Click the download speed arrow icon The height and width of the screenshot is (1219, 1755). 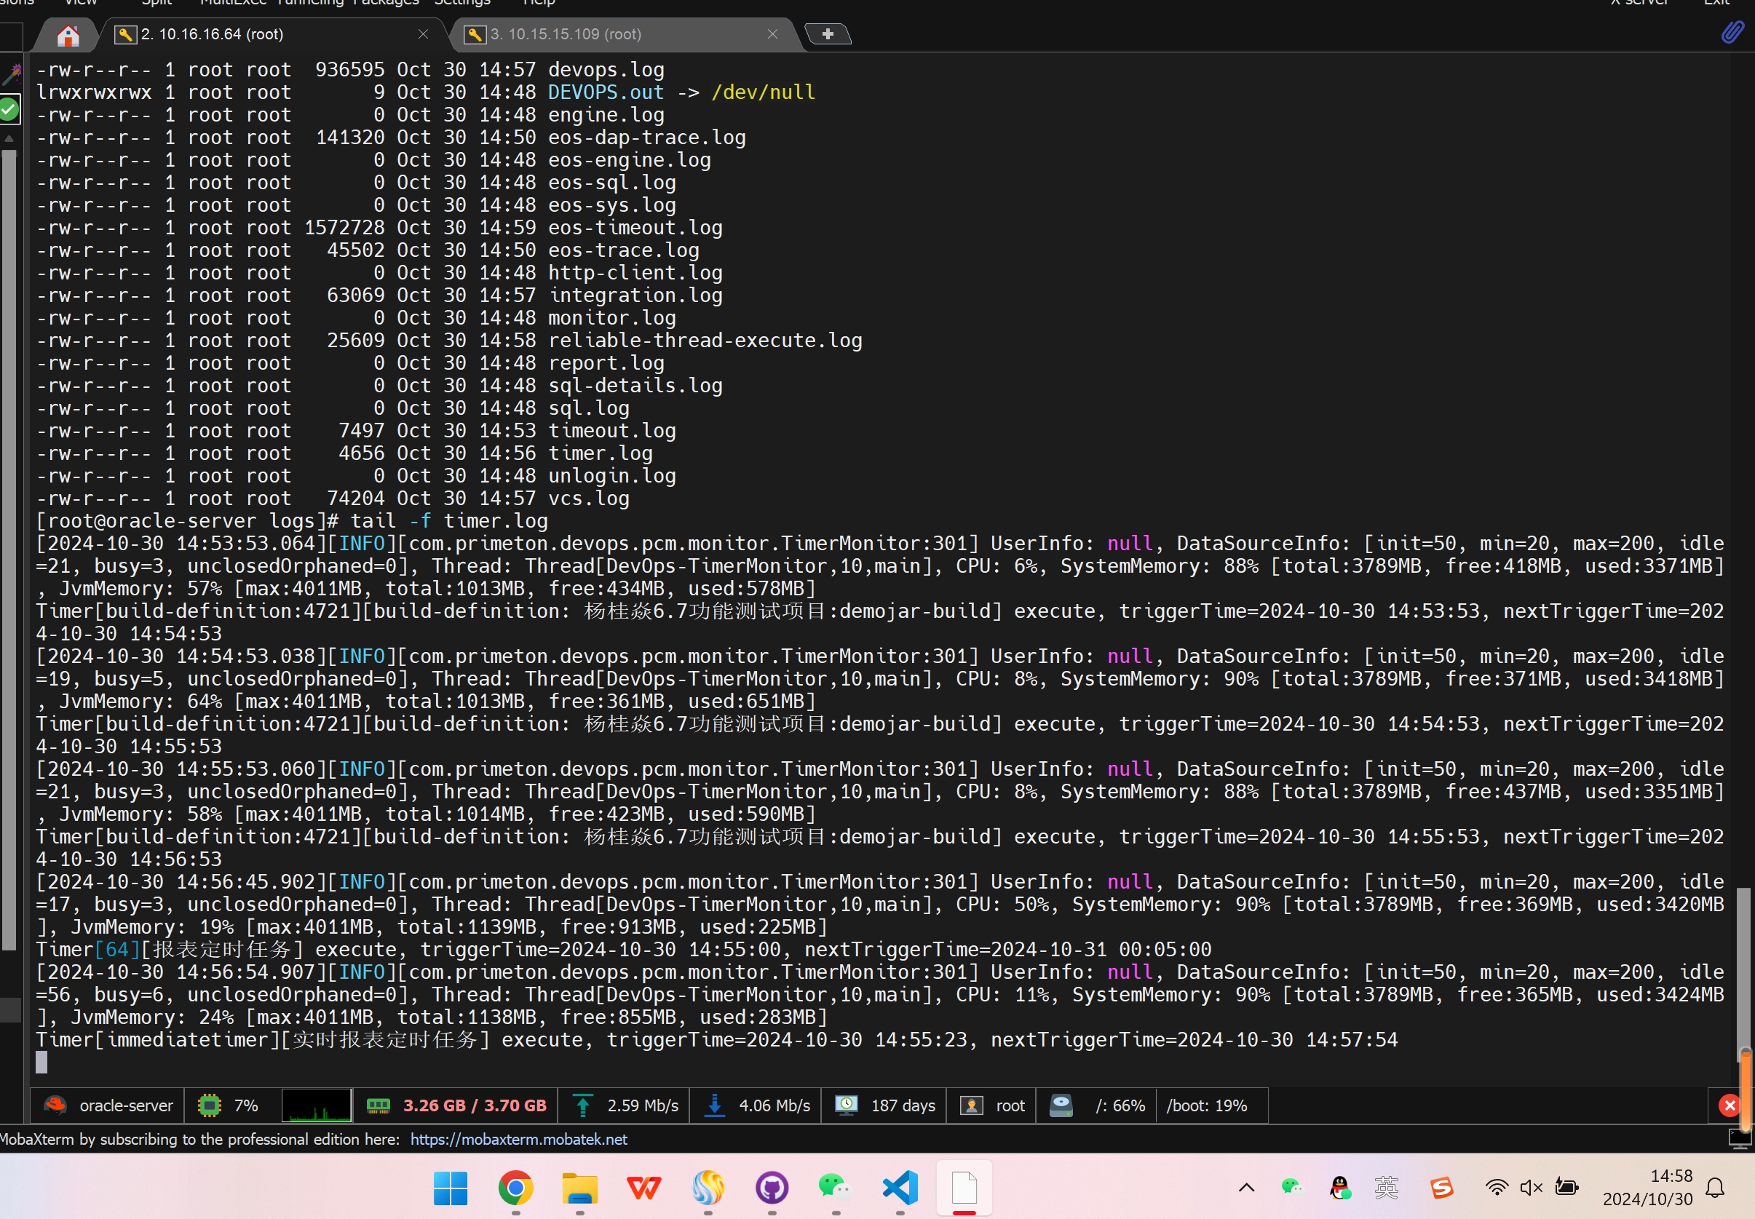tap(714, 1105)
